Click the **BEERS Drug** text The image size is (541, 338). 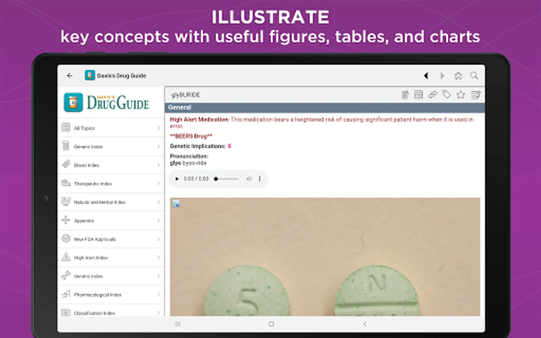click(x=191, y=136)
